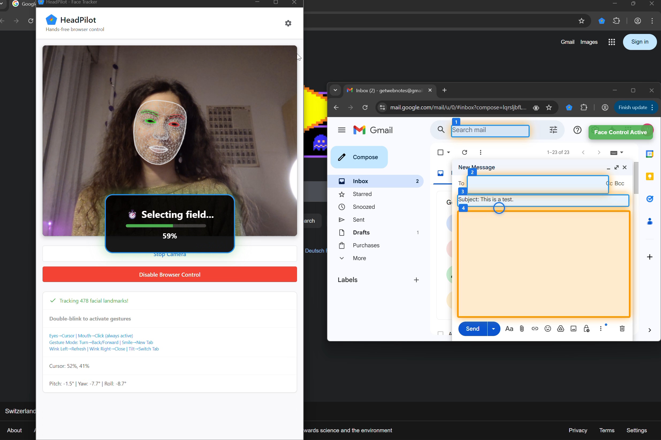Click the insert photo icon
This screenshot has width=661, height=440.
(573, 329)
